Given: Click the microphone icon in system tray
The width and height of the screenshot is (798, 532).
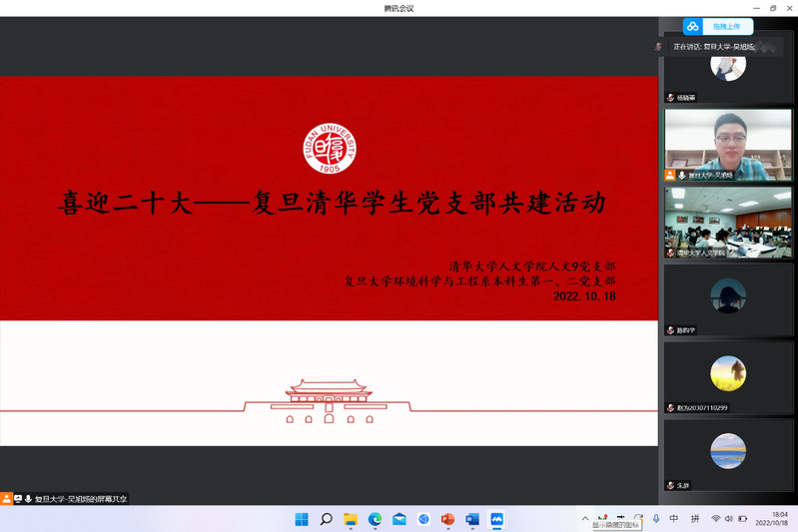Looking at the screenshot, I should (655, 519).
